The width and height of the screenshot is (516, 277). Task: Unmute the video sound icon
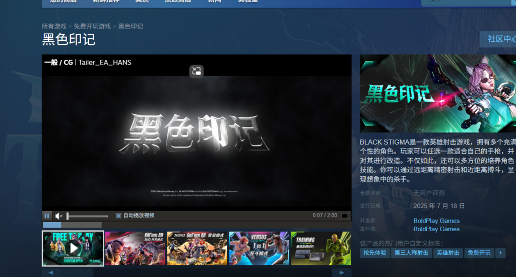click(x=58, y=216)
